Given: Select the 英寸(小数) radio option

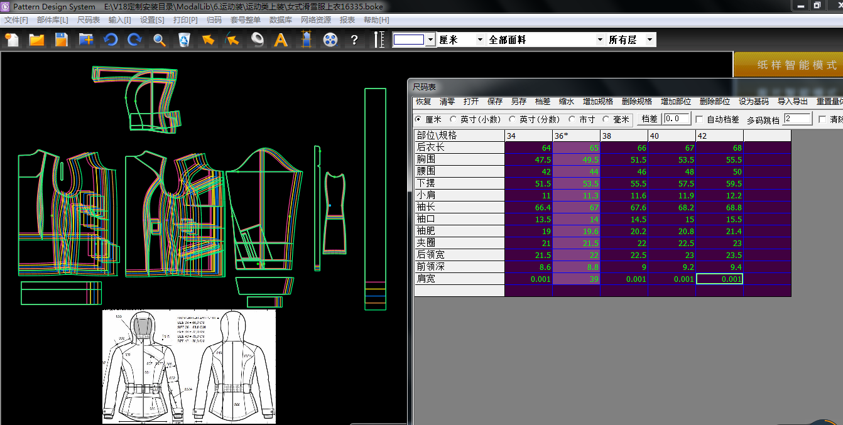Looking at the screenshot, I should point(454,119).
